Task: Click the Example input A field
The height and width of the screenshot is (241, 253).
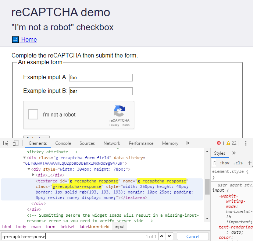Action: click(101, 77)
